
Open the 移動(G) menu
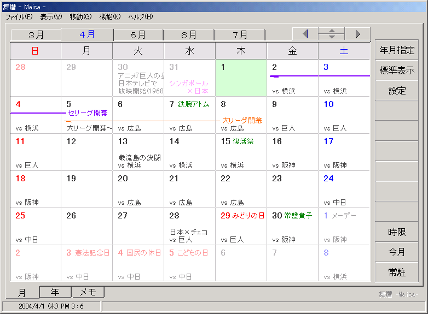[80, 17]
